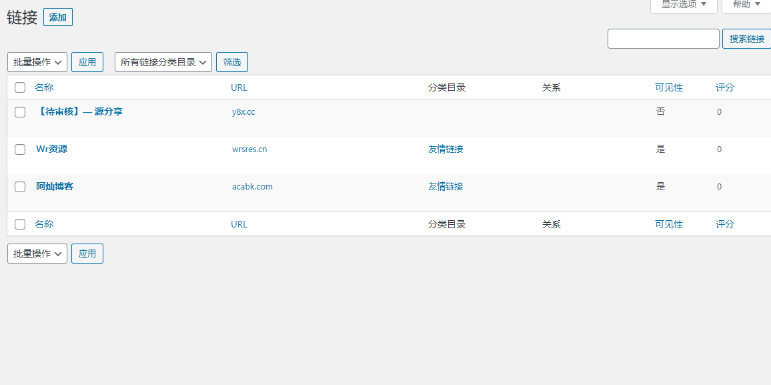Click 友情链接 category in the 阿灿博客 row
Screen dimensions: 771x385
click(446, 187)
